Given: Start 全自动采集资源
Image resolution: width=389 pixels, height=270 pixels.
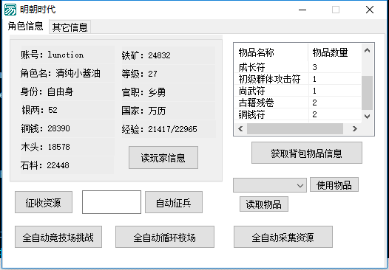Looking at the screenshot, I should (283, 237).
